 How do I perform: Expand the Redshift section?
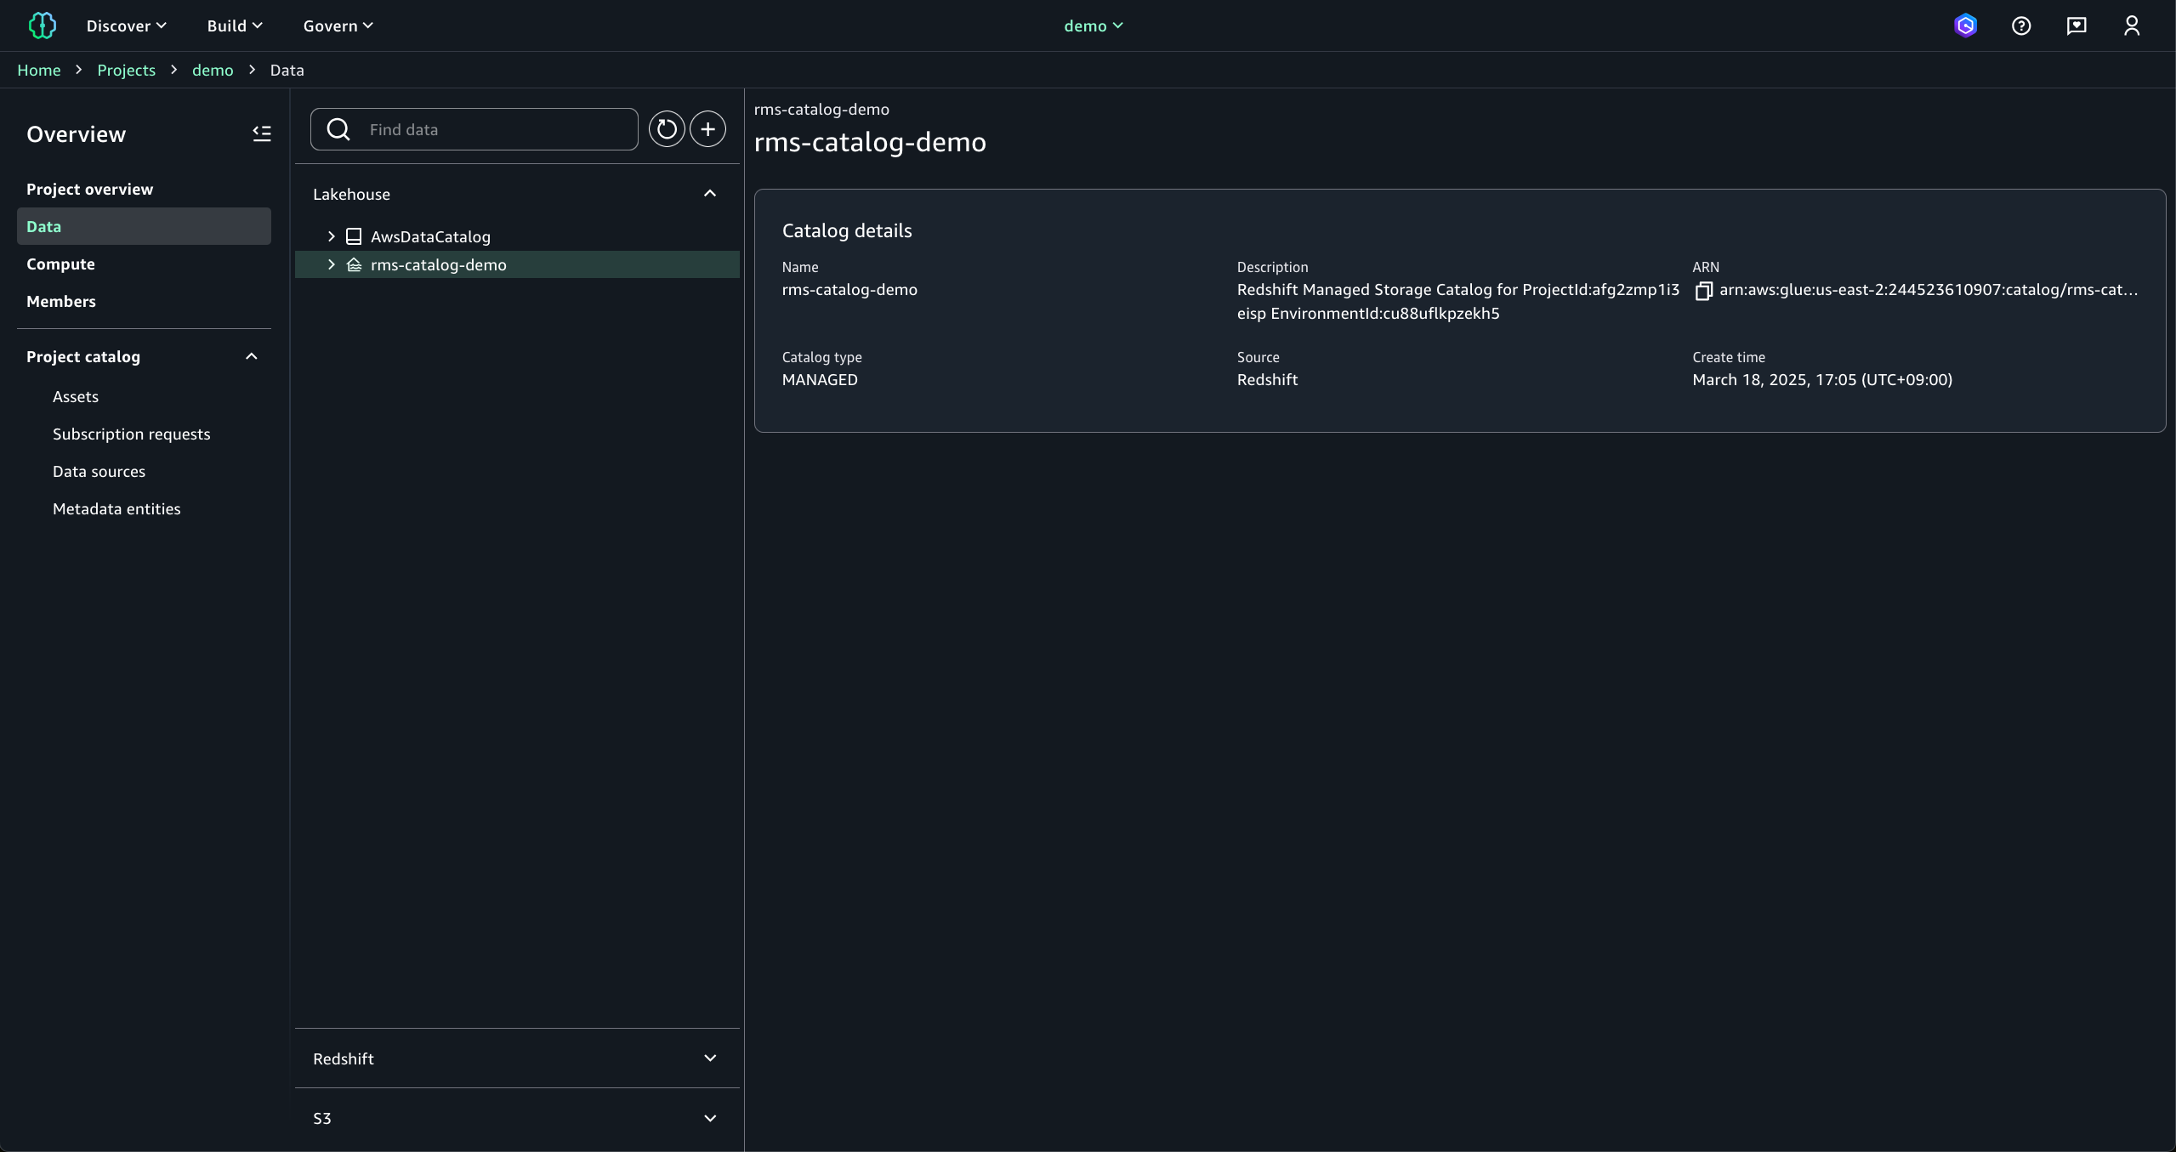pyautogui.click(x=710, y=1058)
